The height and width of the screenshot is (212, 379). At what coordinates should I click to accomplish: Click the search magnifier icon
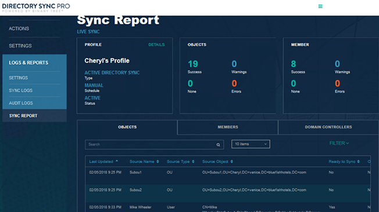pyautogui.click(x=218, y=145)
